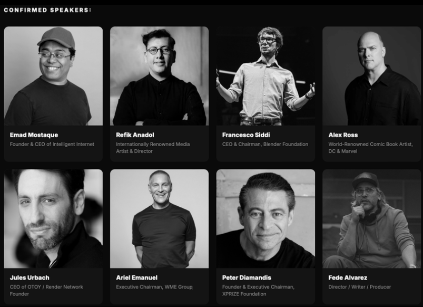Click the Confirmed Speakers heading

tap(48, 10)
